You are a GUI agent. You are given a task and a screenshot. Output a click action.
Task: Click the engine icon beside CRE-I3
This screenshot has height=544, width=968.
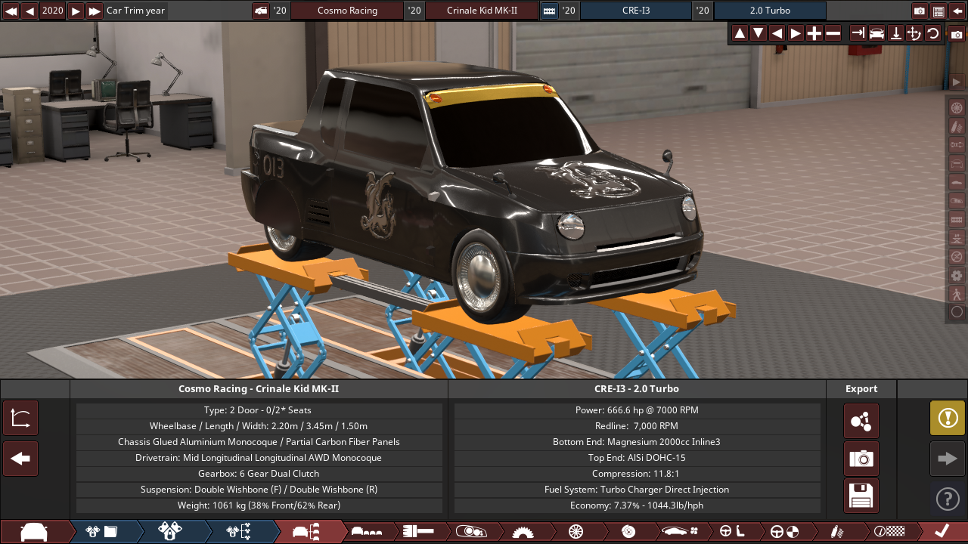549,11
